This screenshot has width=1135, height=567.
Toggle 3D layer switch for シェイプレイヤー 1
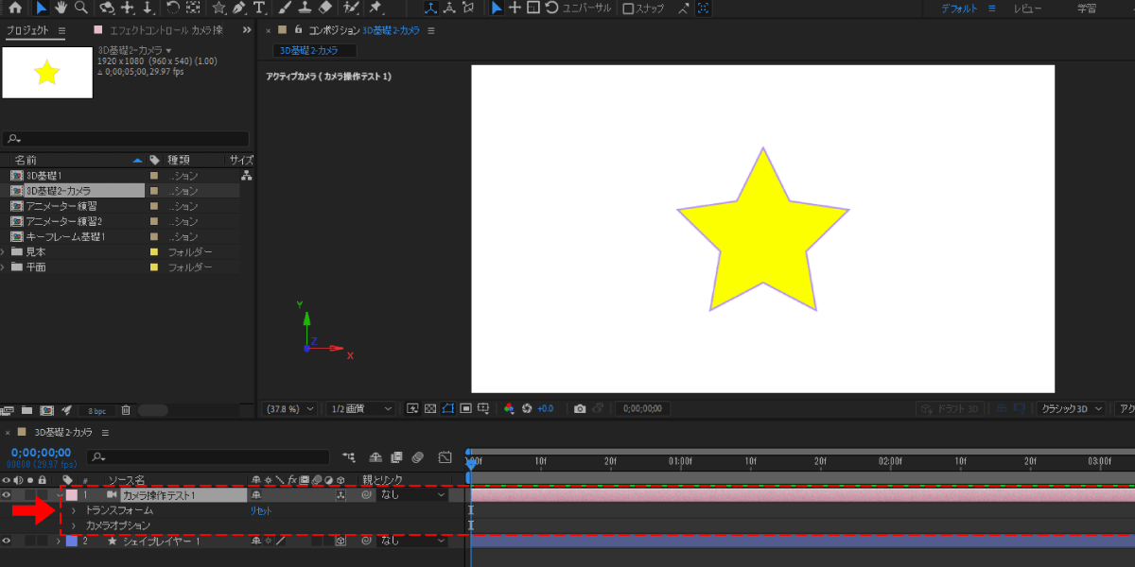click(340, 541)
